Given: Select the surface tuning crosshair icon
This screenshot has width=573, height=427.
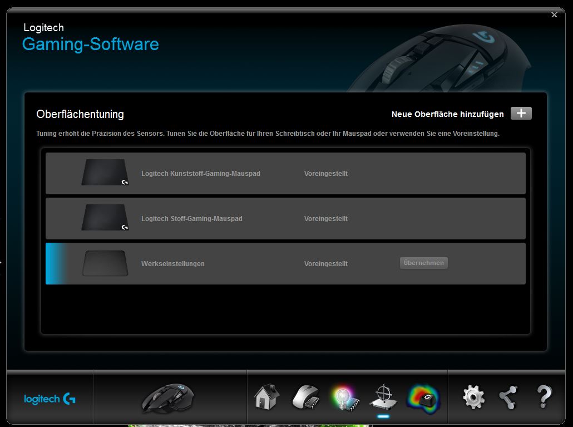Looking at the screenshot, I should [383, 397].
